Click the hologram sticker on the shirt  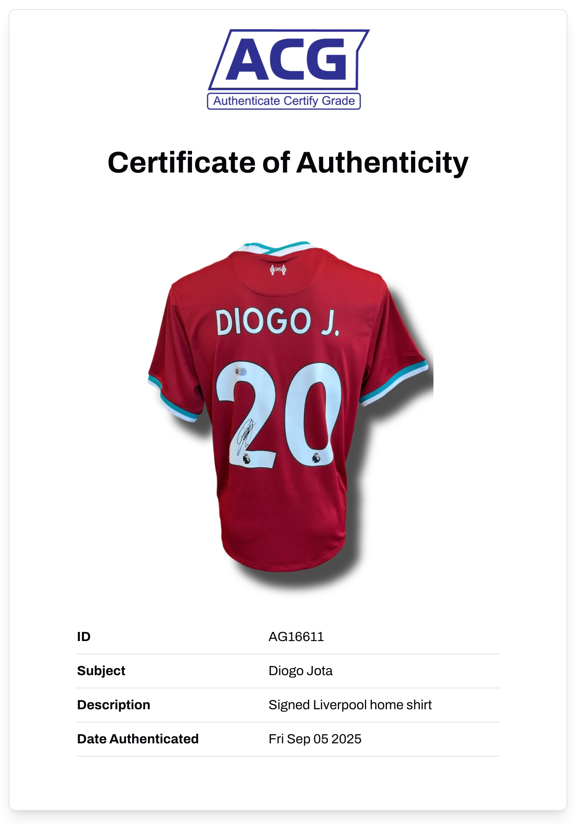tap(241, 371)
